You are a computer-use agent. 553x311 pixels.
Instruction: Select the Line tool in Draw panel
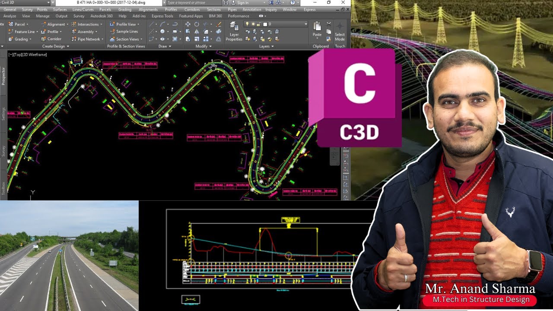[x=152, y=25]
